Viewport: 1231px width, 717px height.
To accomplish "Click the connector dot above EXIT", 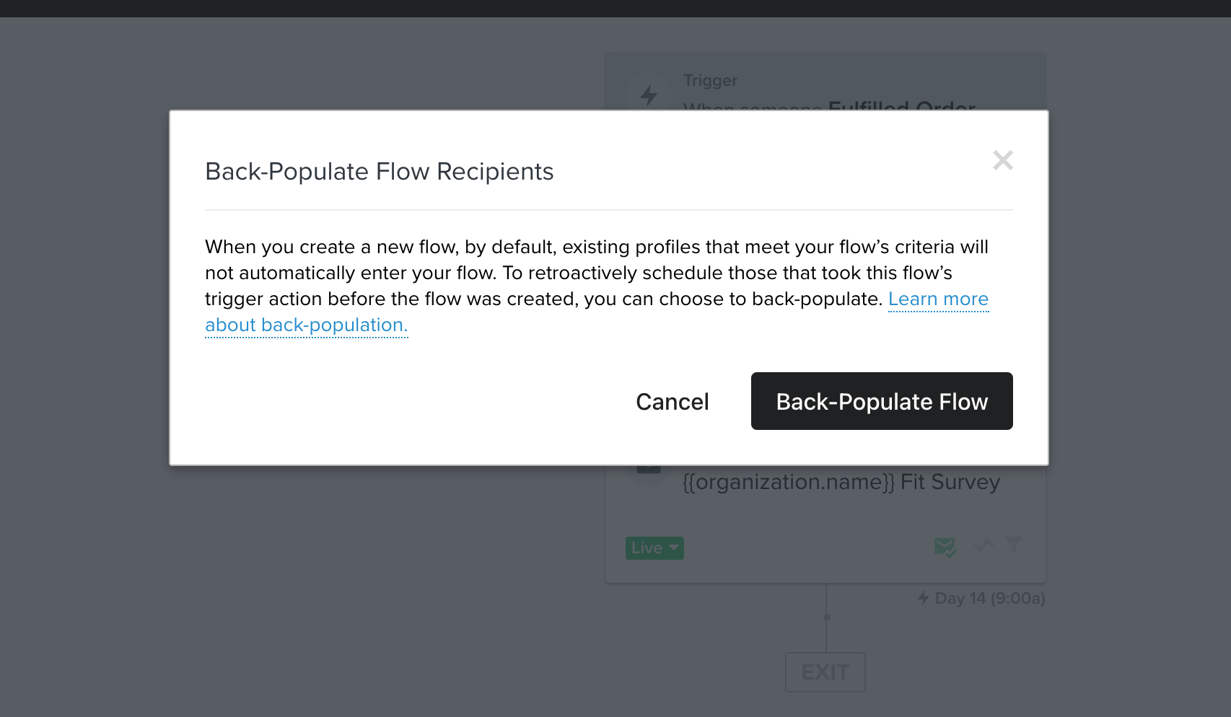I will pos(827,617).
